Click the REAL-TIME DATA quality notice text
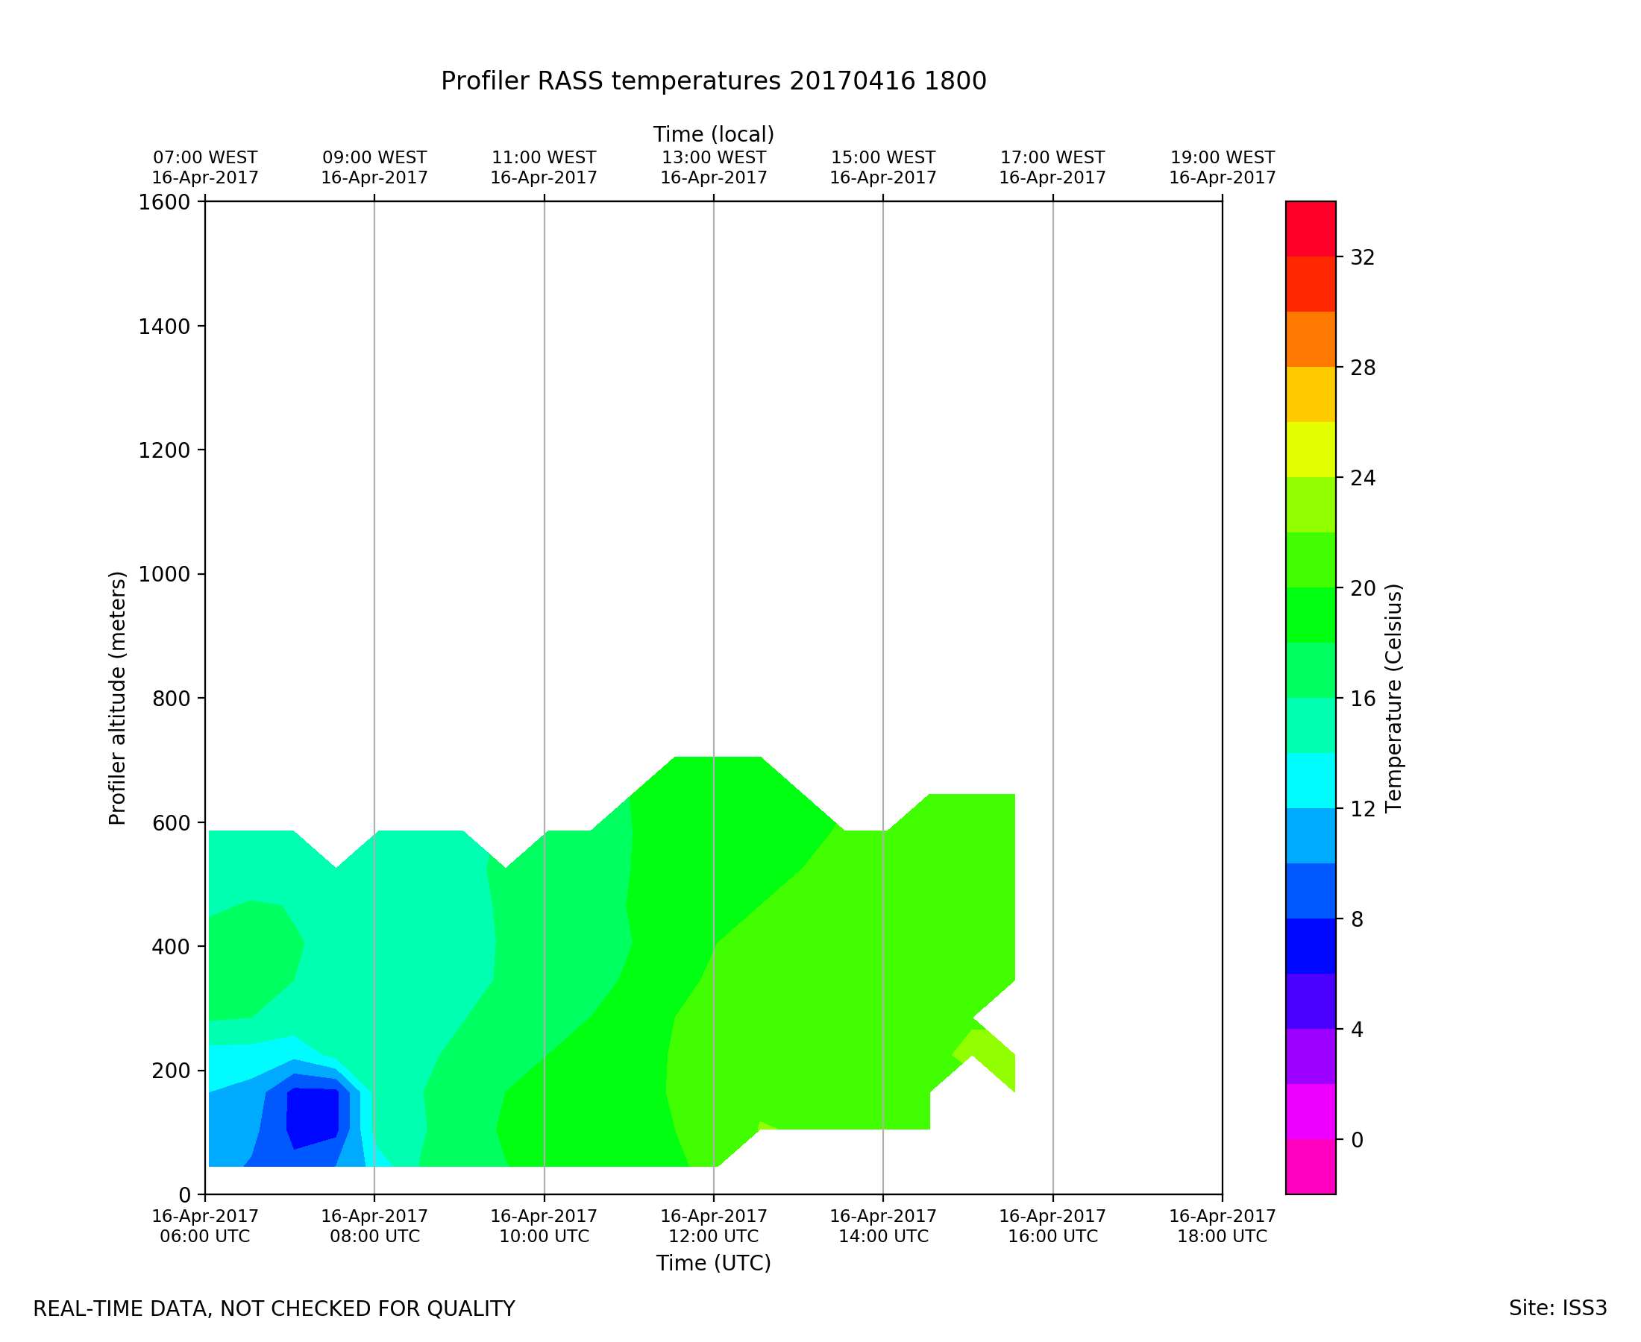1641x1342 pixels. point(274,1309)
